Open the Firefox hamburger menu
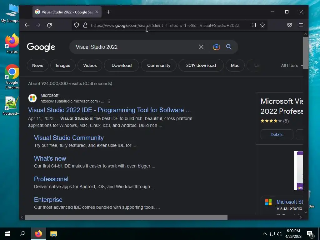 tap(301, 25)
